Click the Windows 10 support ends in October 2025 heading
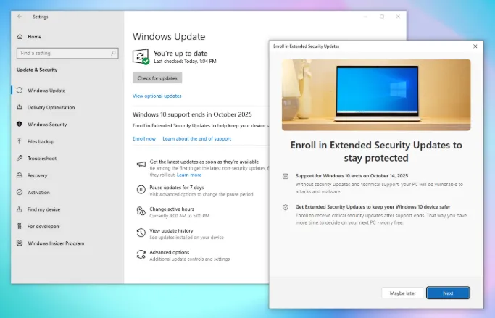495x318 pixels. click(x=192, y=114)
